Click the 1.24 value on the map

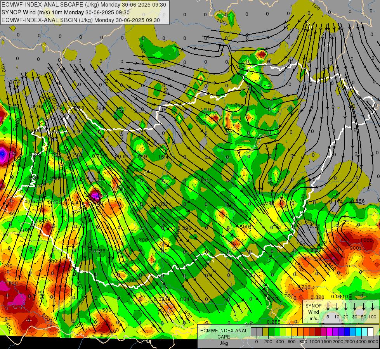[x=184, y=299]
